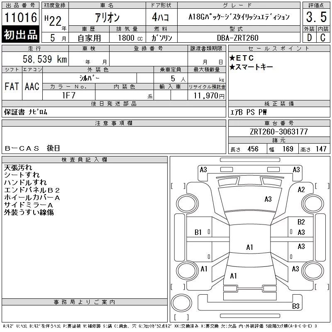Click the B2 mark on right door

coord(301,222)
